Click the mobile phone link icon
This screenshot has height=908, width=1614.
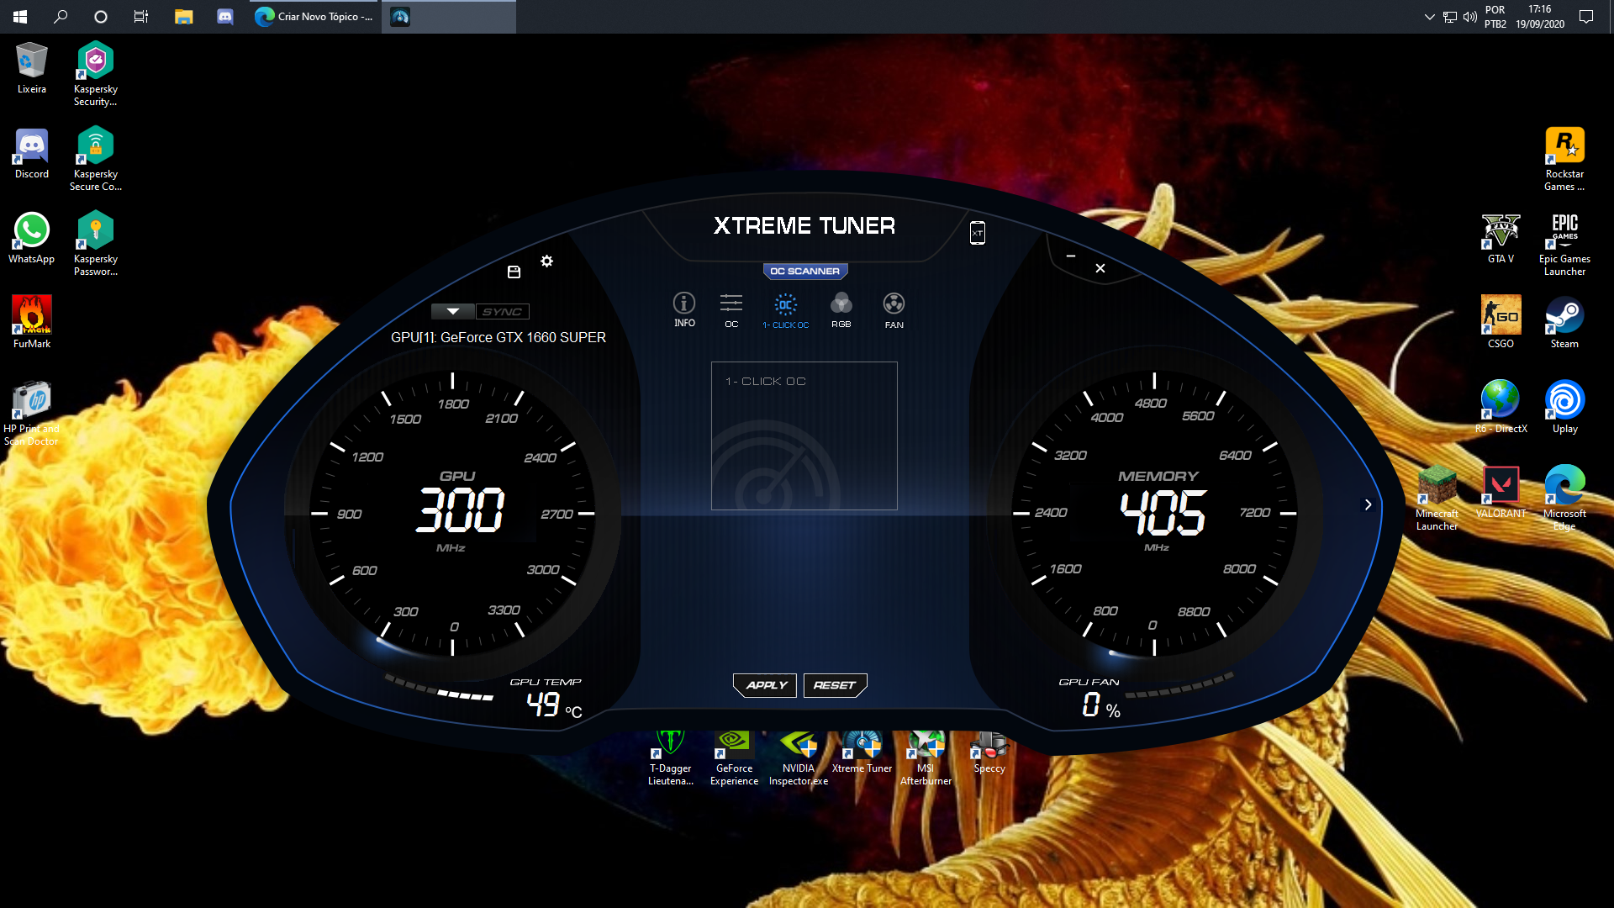tap(977, 233)
